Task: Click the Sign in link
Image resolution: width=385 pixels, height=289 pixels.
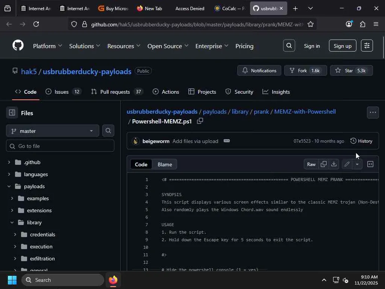Action: coord(312,46)
